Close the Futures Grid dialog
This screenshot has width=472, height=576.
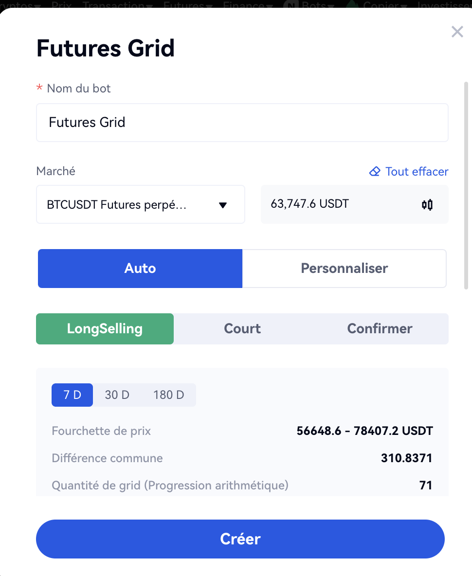(x=457, y=32)
